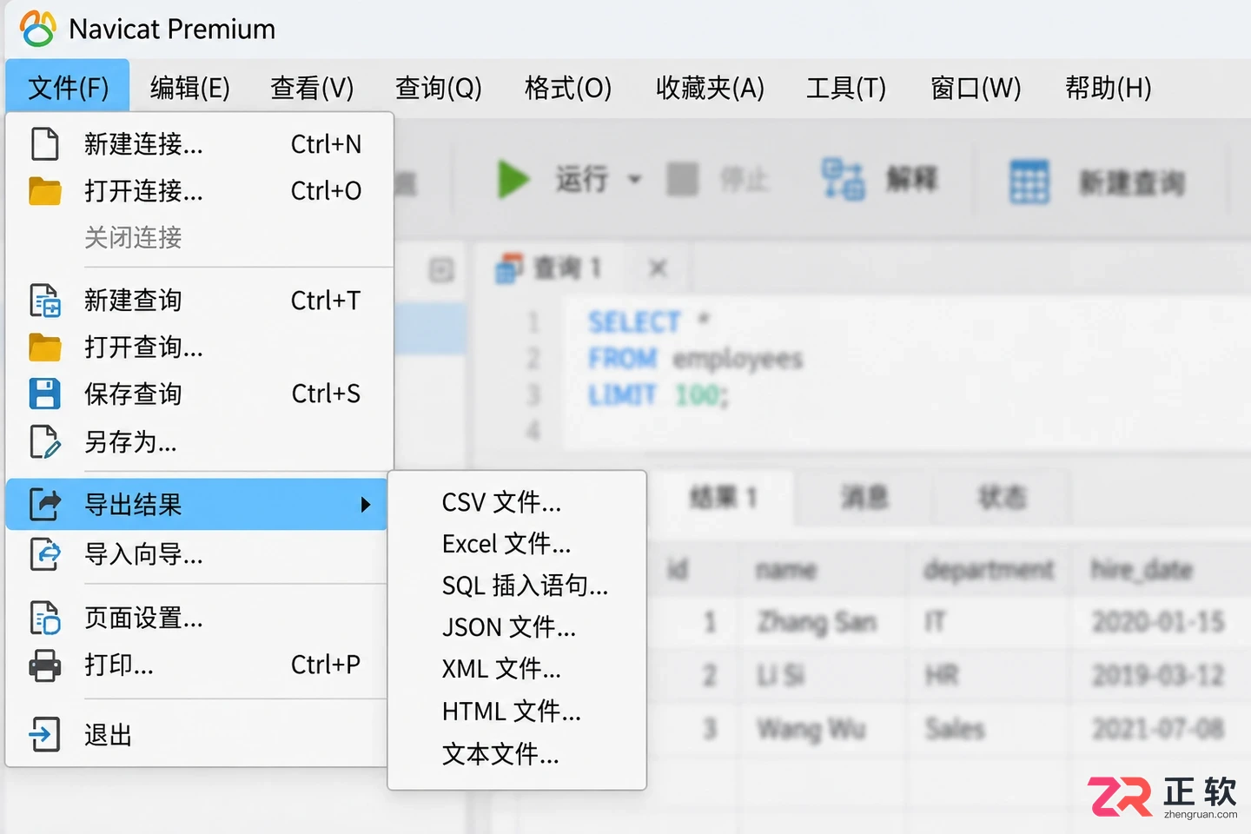Click the 查询 1 tab icon
This screenshot has height=834, width=1251.
[x=509, y=268]
